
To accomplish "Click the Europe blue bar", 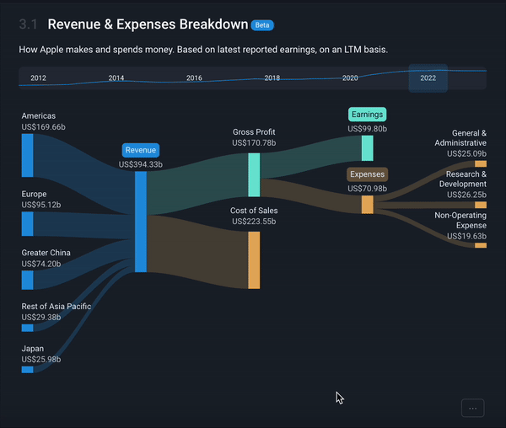I will (28, 223).
